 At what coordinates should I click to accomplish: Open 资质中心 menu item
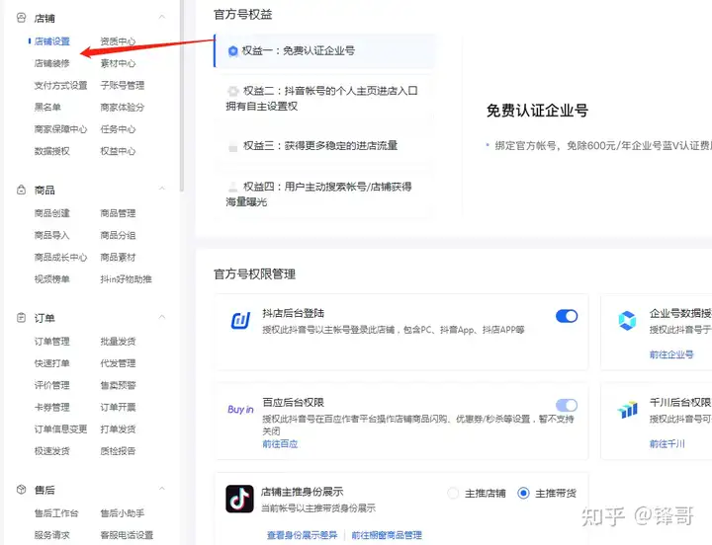118,41
